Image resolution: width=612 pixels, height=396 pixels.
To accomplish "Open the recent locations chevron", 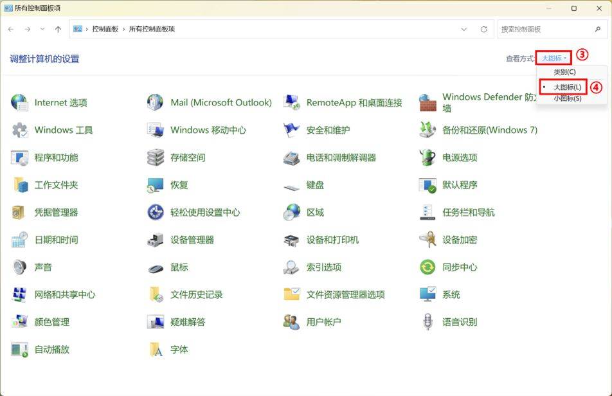I will [42, 29].
